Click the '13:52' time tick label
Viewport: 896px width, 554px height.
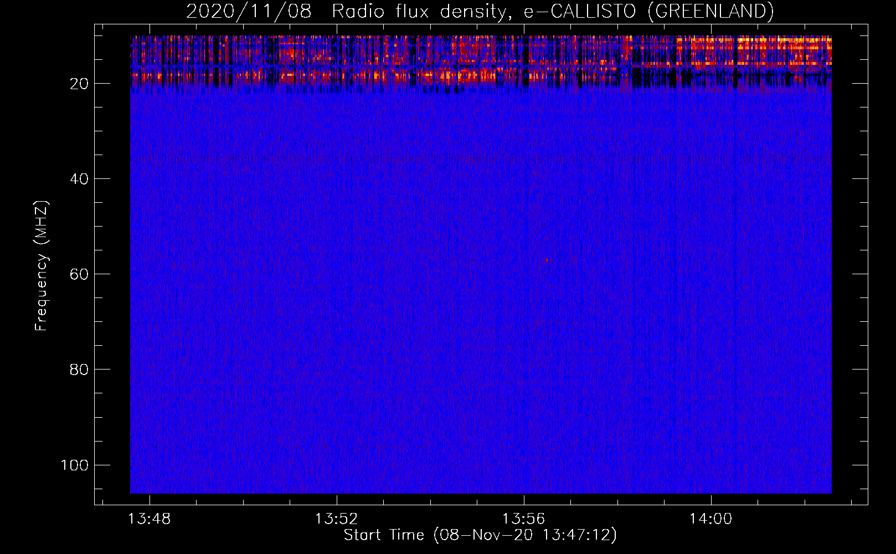pos(337,519)
